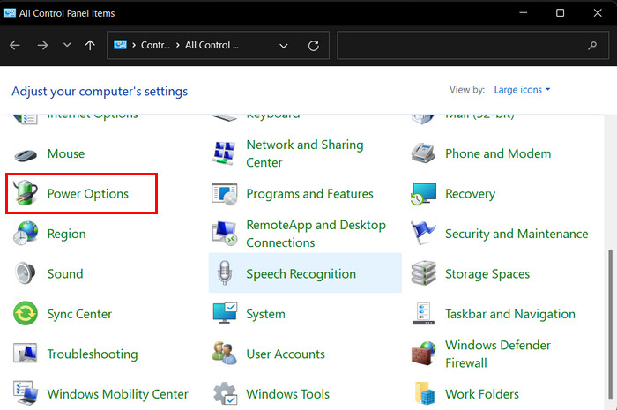
Task: Click the Speech Recognition microphone icon
Action: point(224,272)
